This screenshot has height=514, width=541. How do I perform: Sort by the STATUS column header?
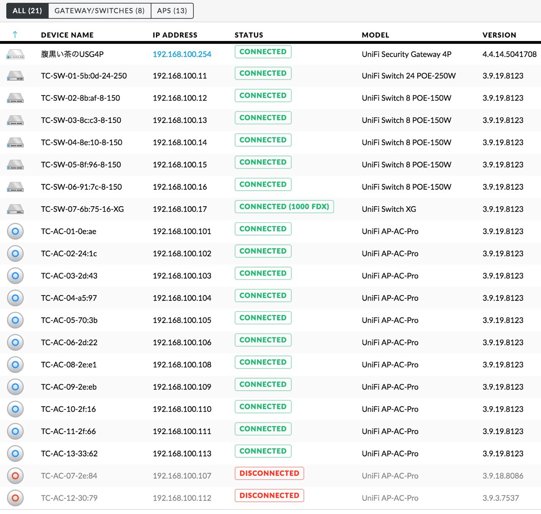click(x=249, y=35)
